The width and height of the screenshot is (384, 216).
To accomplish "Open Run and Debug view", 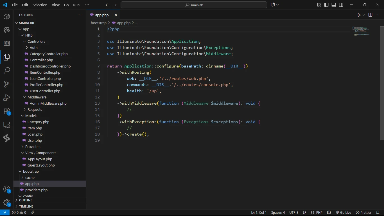I will coord(7,98).
